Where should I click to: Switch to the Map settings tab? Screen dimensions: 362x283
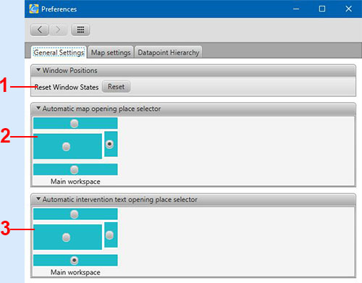[x=111, y=52]
